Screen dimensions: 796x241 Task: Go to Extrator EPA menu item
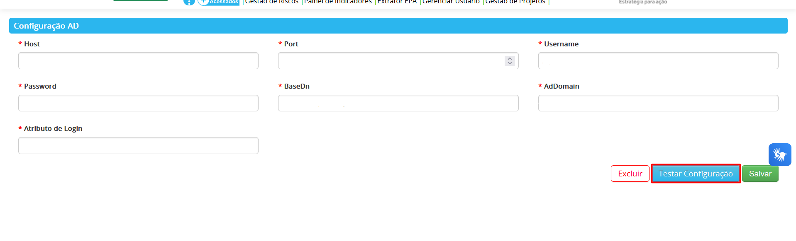click(x=397, y=2)
